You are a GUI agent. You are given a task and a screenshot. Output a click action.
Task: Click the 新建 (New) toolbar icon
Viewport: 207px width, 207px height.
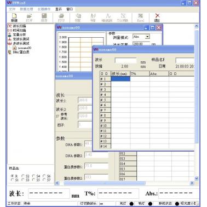tap(14, 18)
